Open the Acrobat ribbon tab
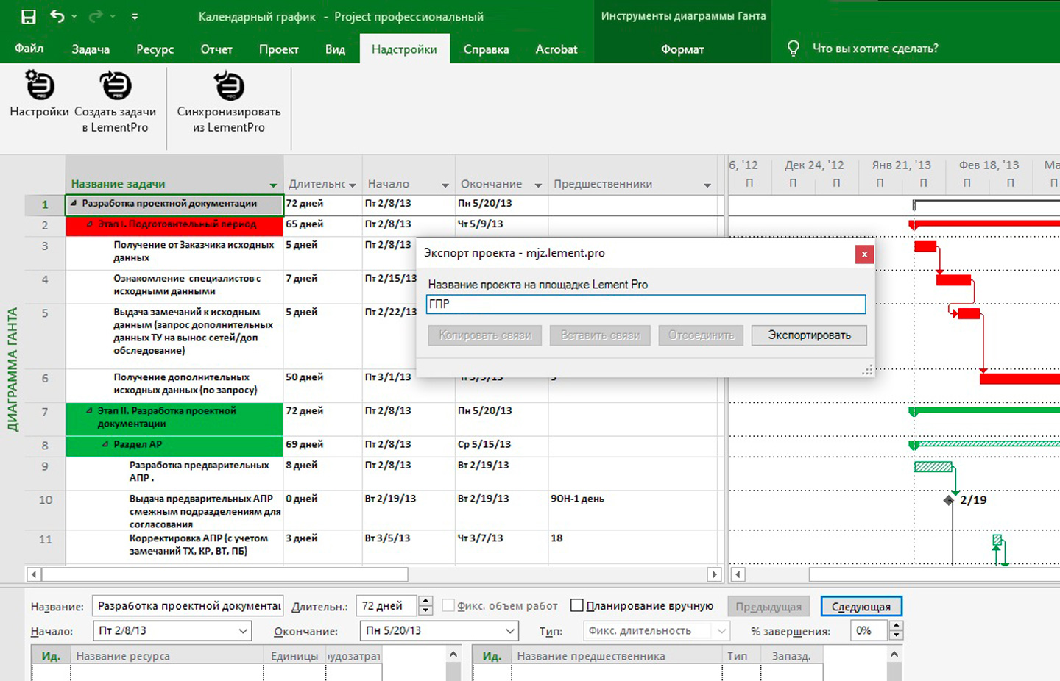Screen dimensions: 1060x681 [556, 49]
